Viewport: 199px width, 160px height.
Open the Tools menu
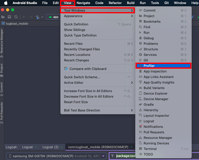pyautogui.click(x=155, y=3)
